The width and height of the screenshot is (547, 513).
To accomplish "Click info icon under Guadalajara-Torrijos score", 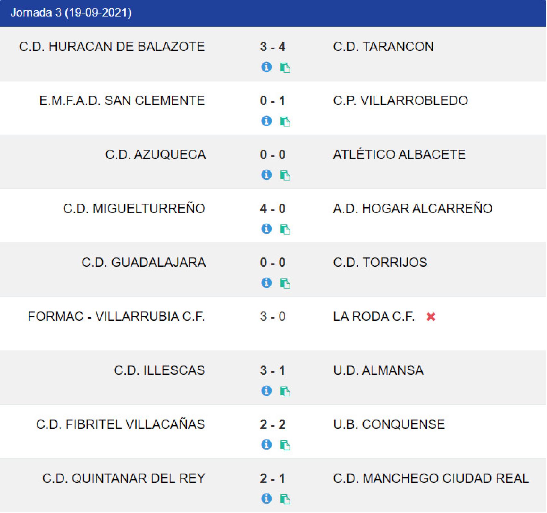I will click(x=266, y=283).
